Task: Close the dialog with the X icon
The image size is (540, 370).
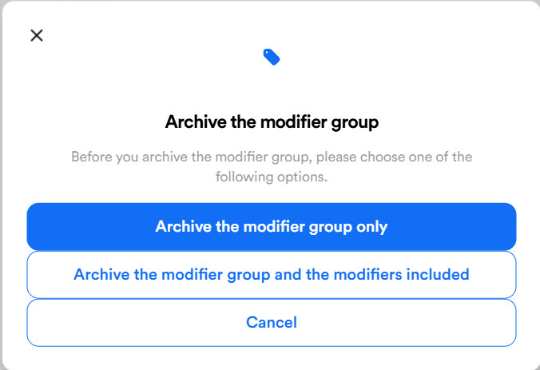Action: pos(36,35)
